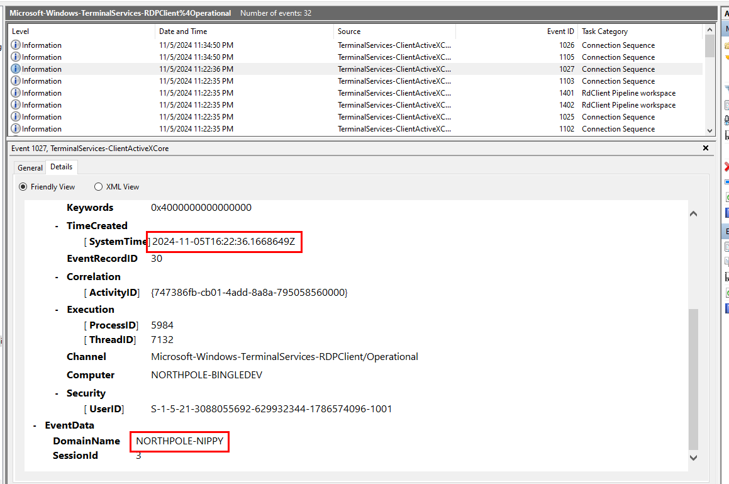Click the SessionId label

tap(75, 456)
